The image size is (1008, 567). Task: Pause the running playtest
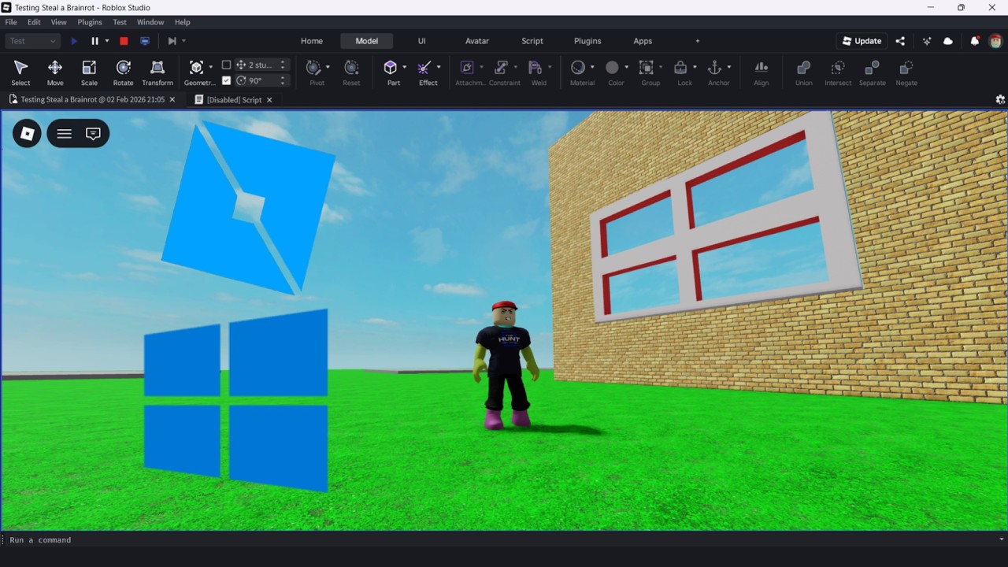pyautogui.click(x=94, y=41)
